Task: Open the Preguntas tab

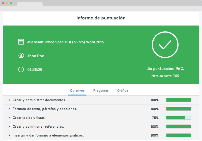Action: [101, 90]
